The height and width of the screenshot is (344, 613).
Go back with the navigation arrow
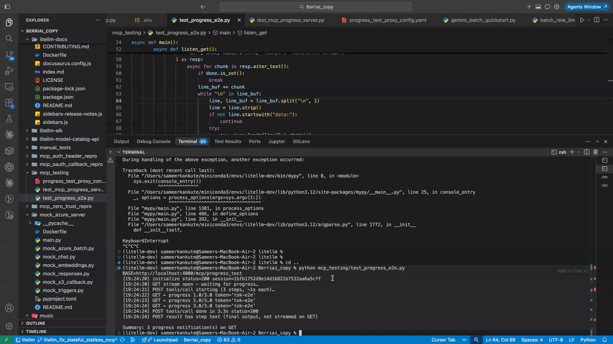(203, 7)
